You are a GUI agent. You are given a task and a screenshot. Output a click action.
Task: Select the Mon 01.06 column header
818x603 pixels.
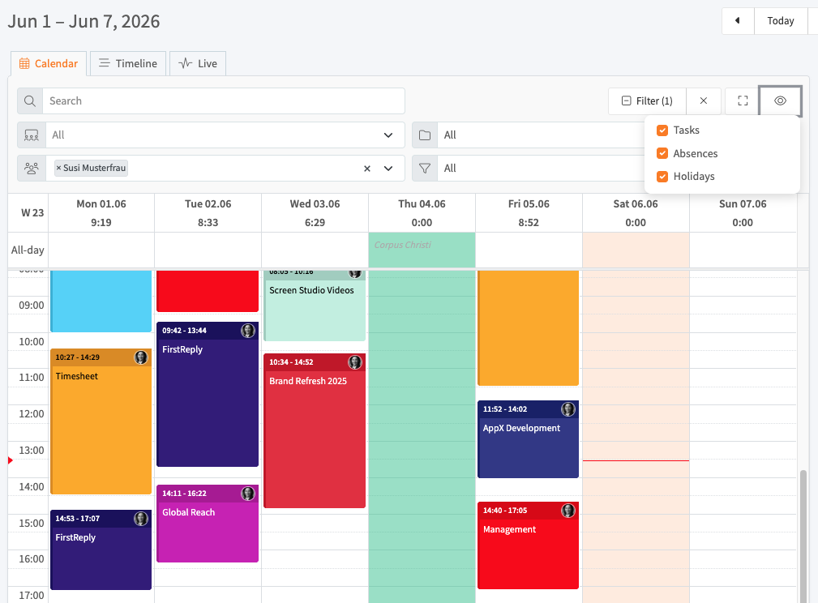coord(101,213)
